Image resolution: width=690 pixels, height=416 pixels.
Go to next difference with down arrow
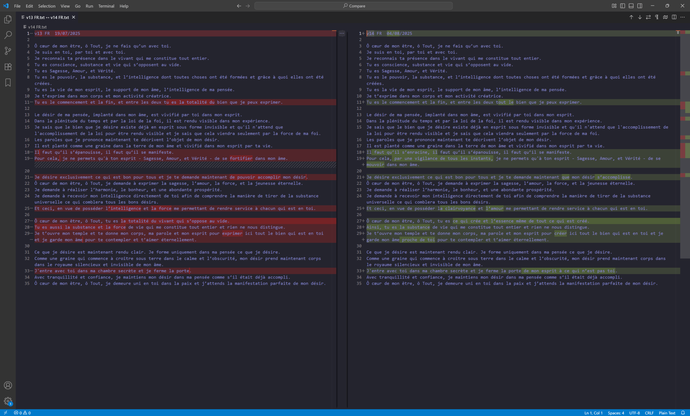point(640,17)
